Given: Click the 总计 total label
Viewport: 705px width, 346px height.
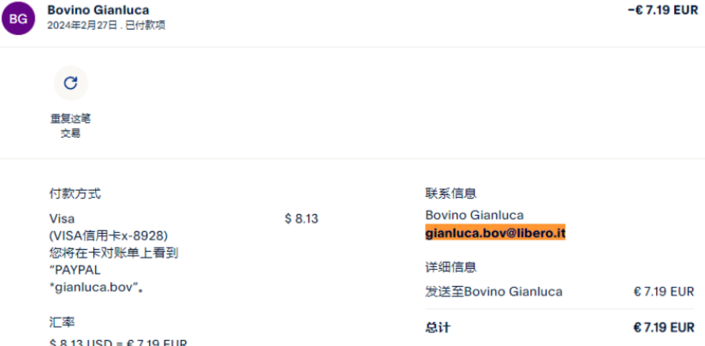Looking at the screenshot, I should tap(437, 327).
